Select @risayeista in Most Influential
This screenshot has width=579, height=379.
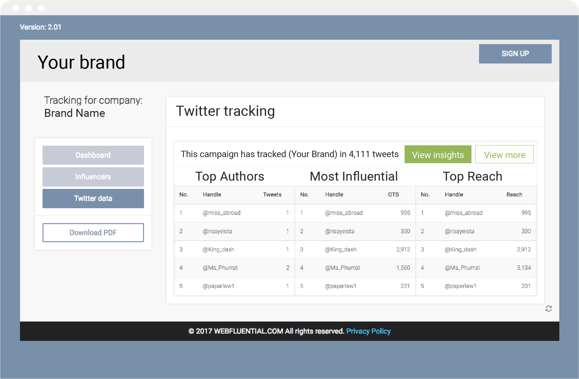[339, 231]
